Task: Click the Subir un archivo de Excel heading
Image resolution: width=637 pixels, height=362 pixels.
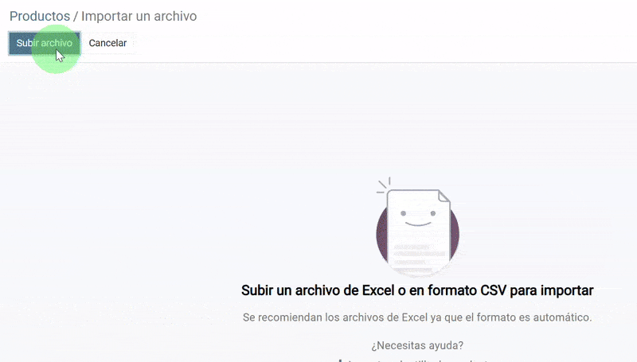Action: 417,290
